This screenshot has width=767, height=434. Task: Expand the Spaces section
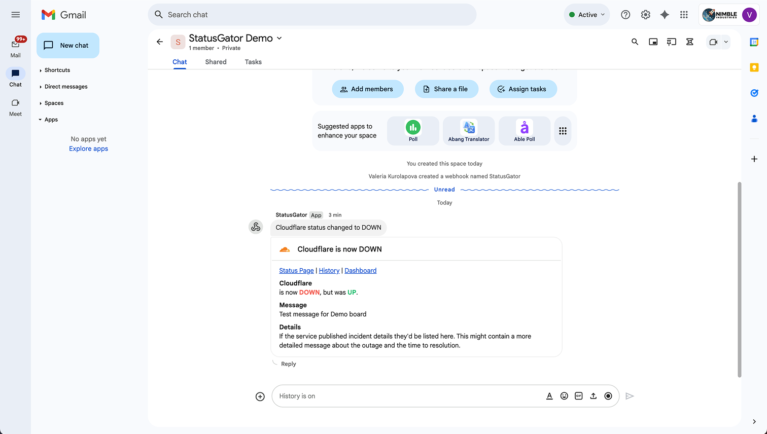coord(54,103)
